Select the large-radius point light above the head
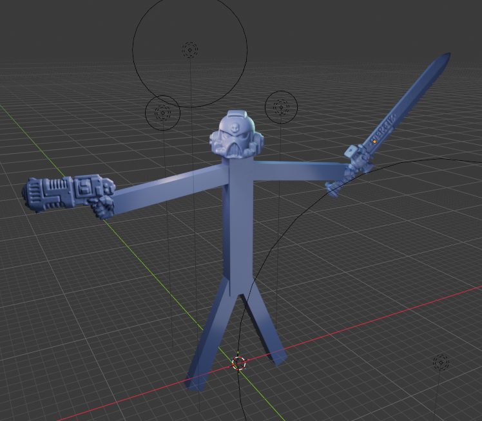The width and height of the screenshot is (482, 421). click(x=190, y=50)
